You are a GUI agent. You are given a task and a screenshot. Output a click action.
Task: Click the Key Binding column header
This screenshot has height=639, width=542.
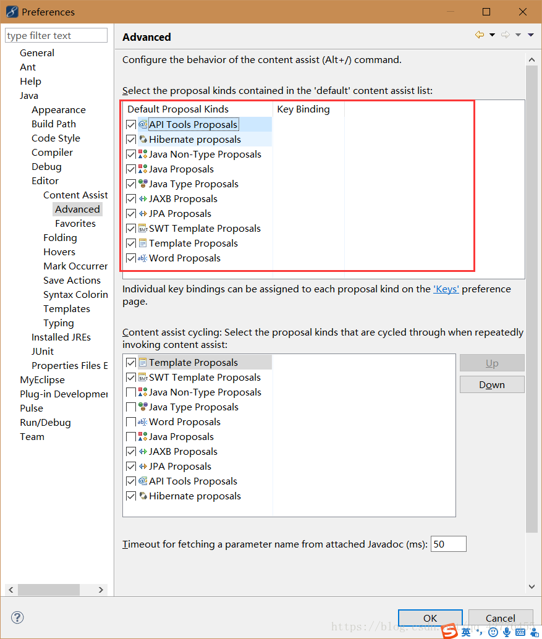point(308,109)
